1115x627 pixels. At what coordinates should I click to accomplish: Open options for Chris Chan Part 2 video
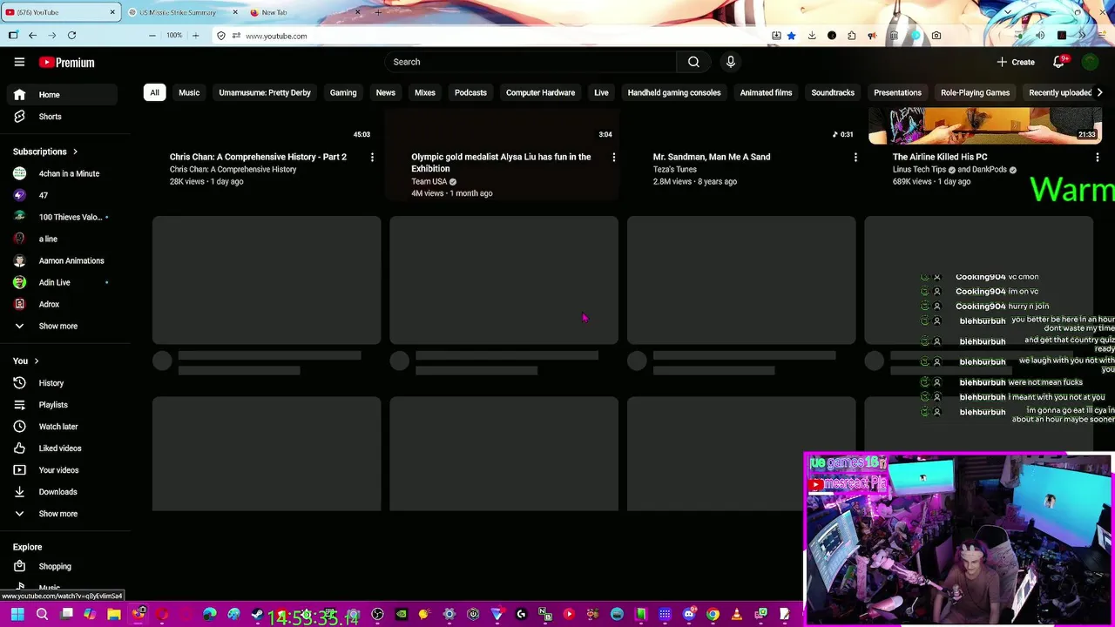click(x=372, y=158)
